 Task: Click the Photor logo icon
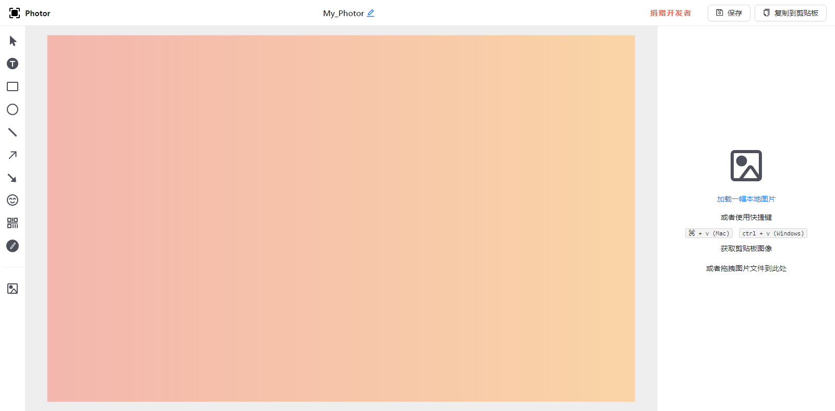[15, 13]
